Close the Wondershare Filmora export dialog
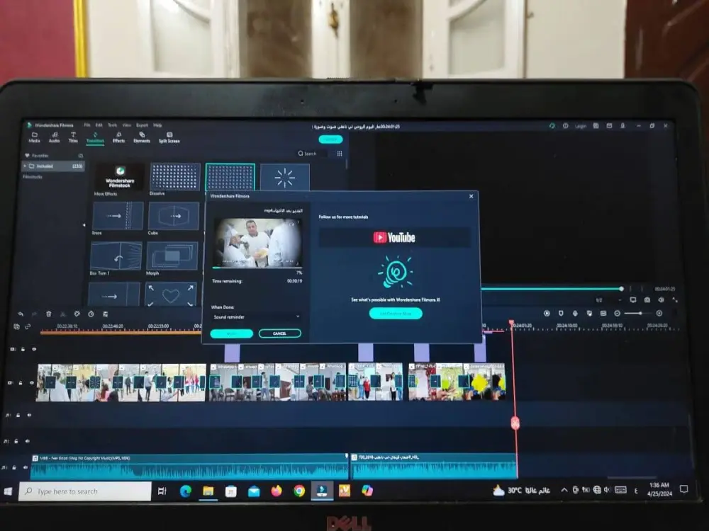The image size is (709, 531). [x=471, y=196]
